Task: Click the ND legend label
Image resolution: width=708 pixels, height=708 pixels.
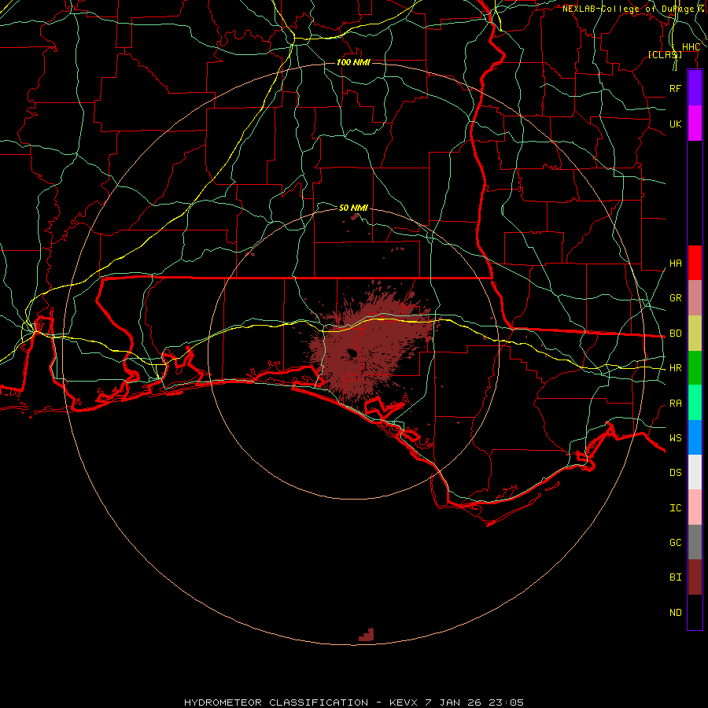Action: [x=675, y=613]
